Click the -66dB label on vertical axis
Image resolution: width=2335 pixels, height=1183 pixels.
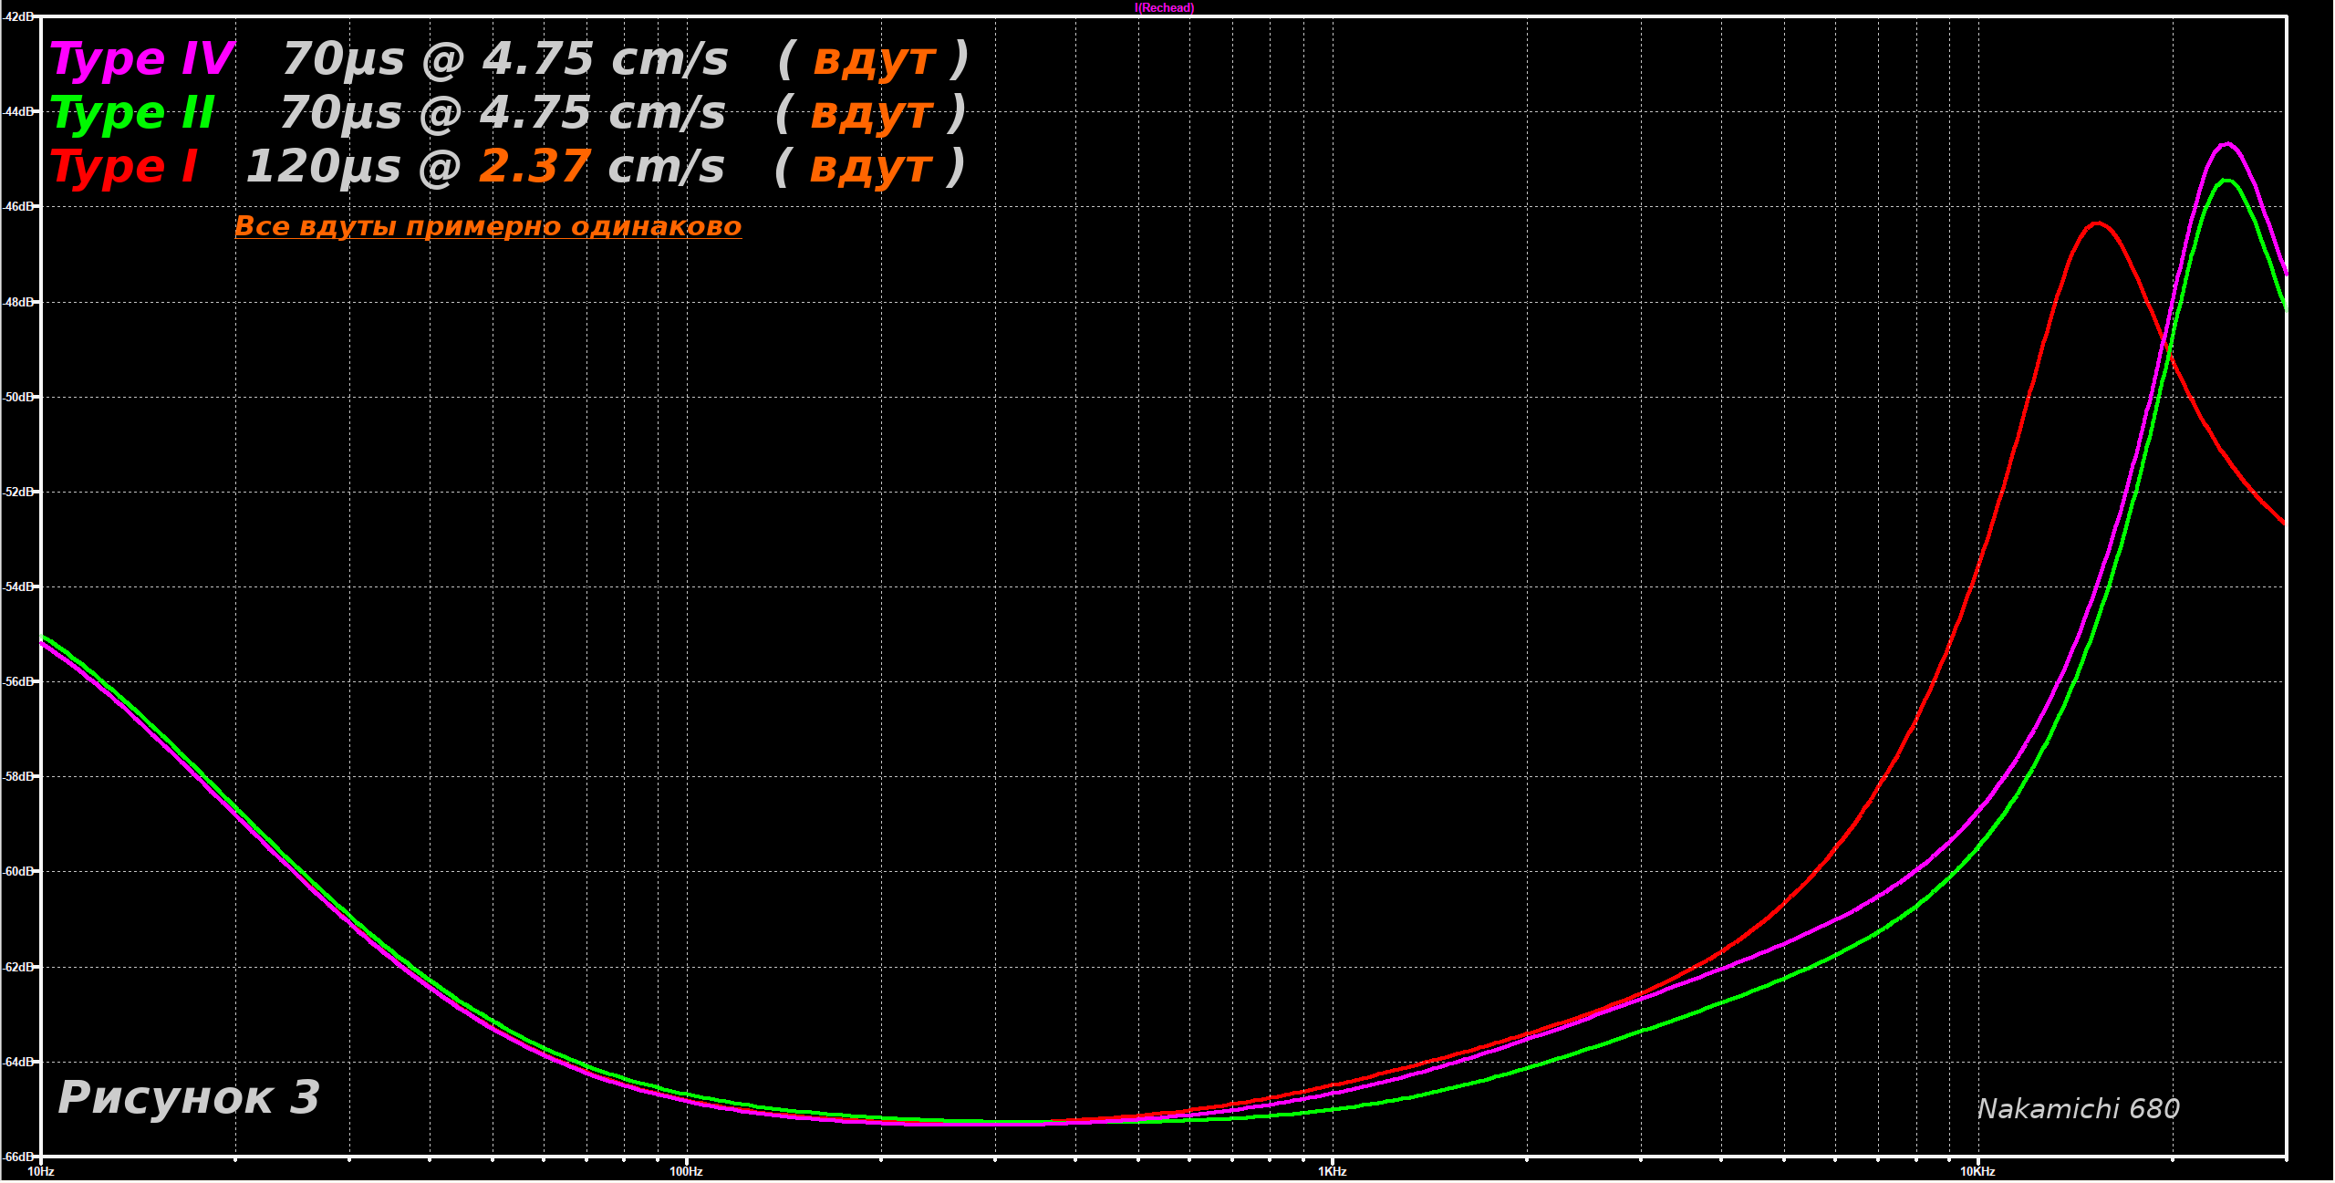click(x=18, y=1157)
